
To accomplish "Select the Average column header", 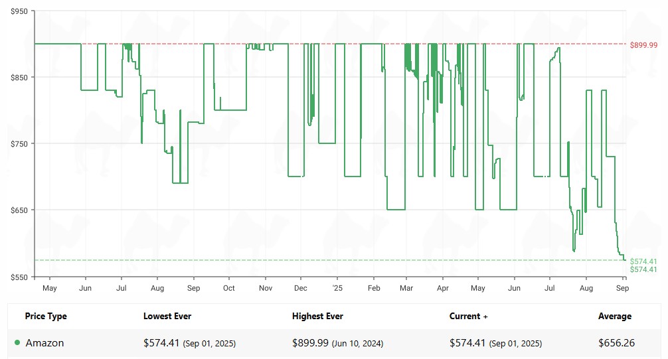I will tap(614, 317).
